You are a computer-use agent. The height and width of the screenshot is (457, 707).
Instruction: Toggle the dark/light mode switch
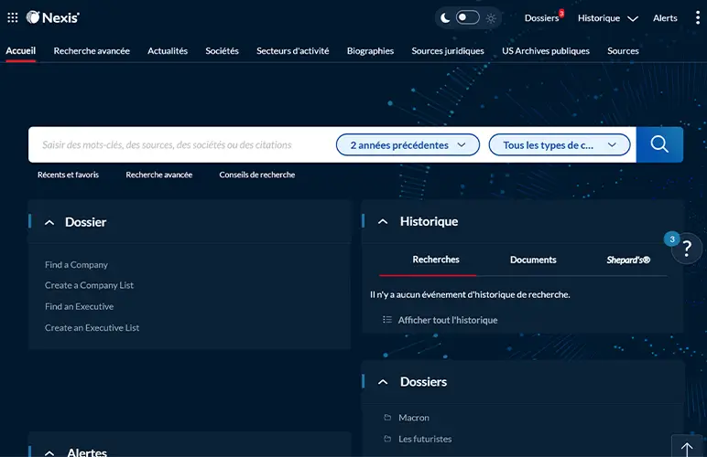pos(467,17)
